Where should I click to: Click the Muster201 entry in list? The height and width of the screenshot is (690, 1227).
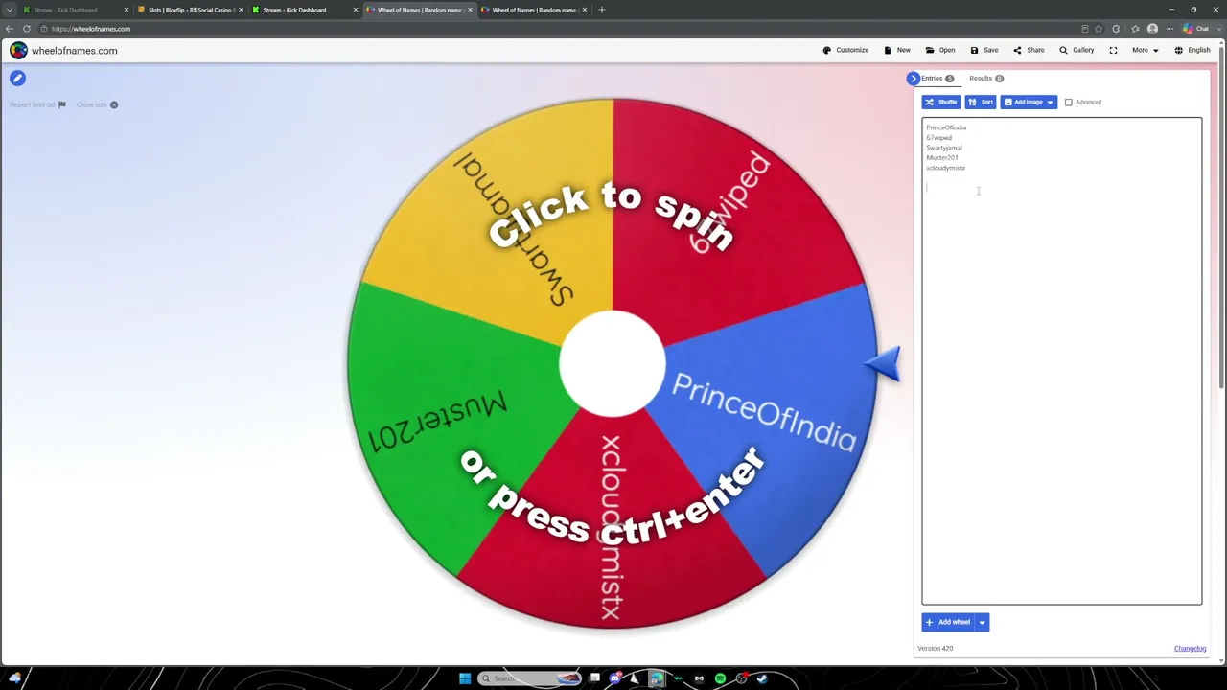point(942,157)
